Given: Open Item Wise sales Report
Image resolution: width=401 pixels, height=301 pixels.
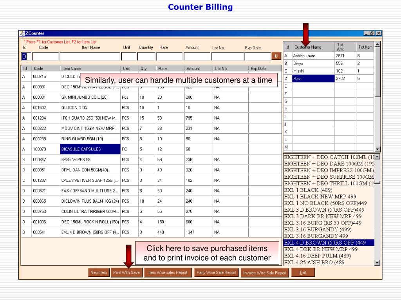Looking at the screenshot, I should tap(168, 273).
